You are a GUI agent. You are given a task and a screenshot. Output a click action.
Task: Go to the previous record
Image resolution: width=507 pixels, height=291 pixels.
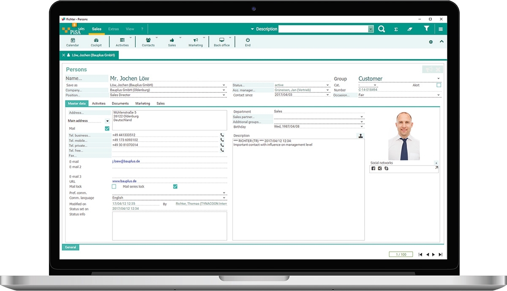tap(428, 255)
